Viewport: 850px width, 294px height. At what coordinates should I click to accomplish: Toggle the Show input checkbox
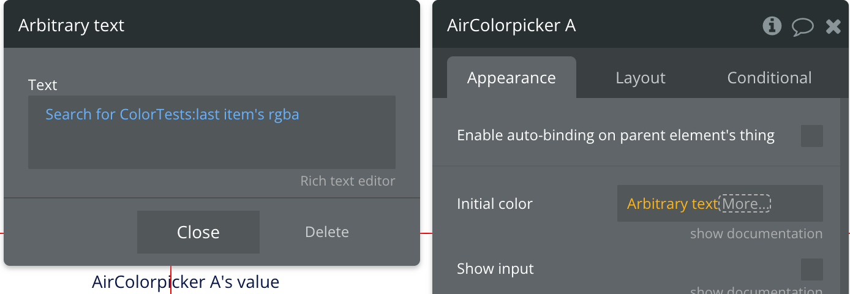coord(812,269)
